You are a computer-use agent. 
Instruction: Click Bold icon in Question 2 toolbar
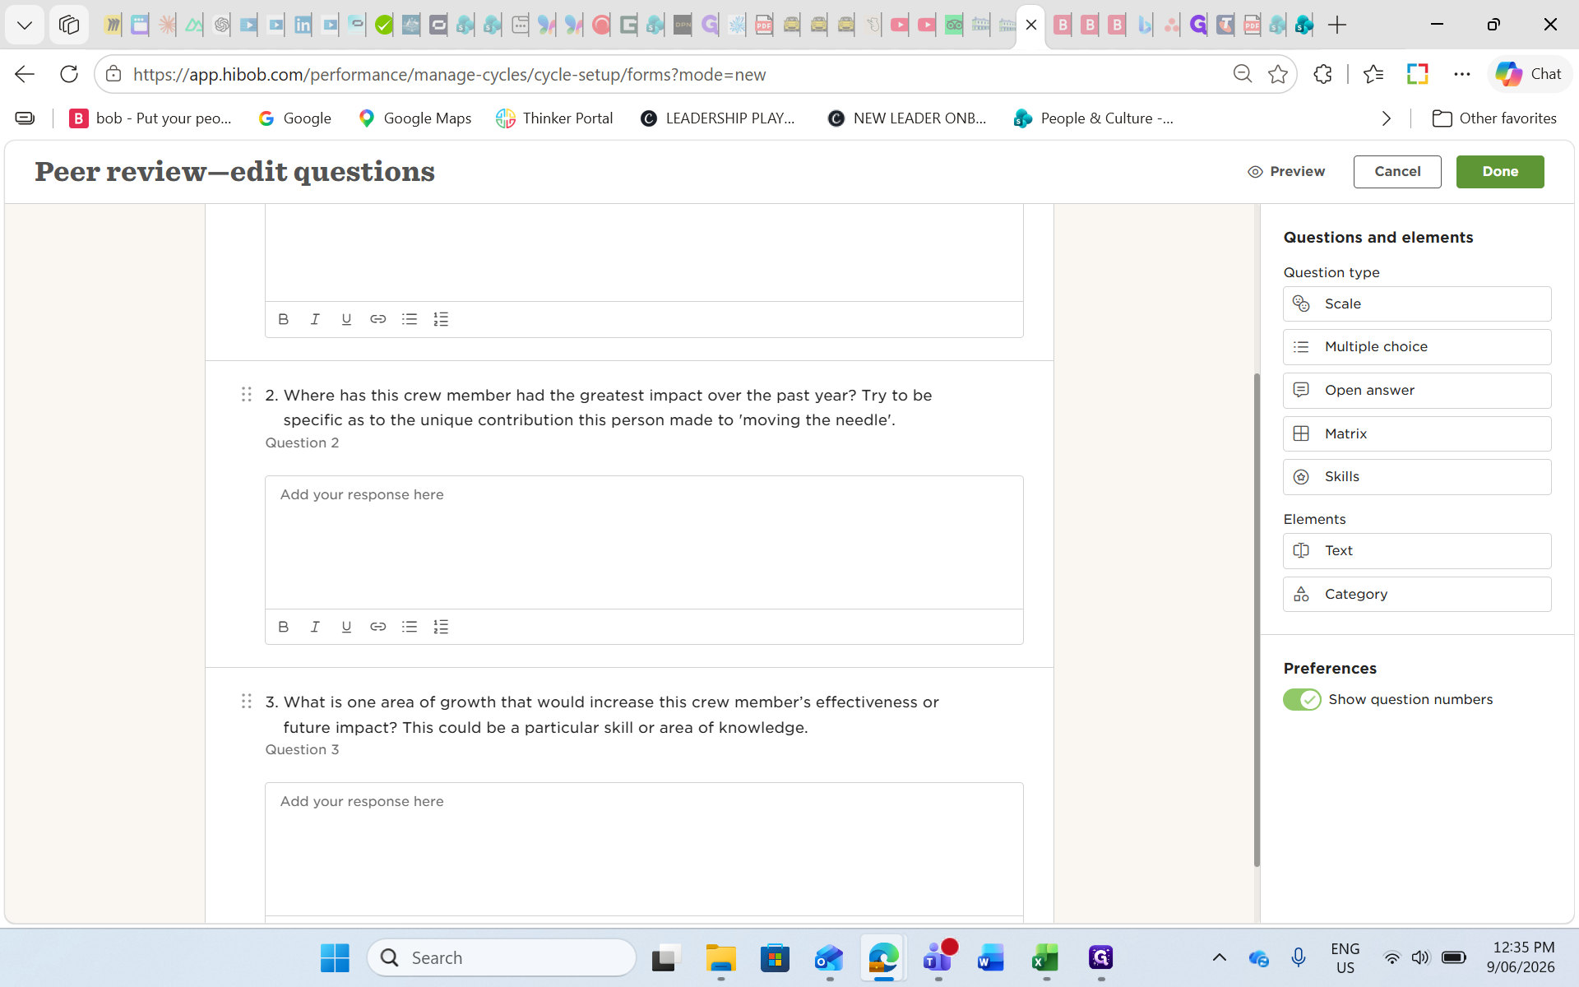pyautogui.click(x=284, y=627)
